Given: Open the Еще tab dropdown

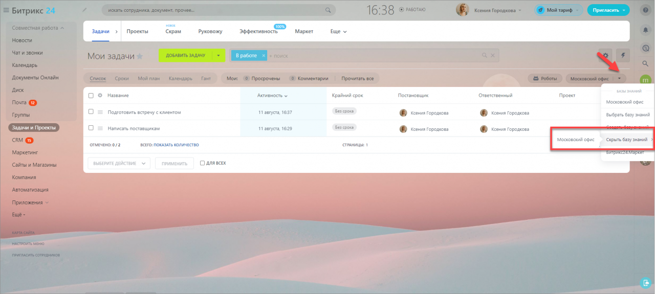Looking at the screenshot, I should pyautogui.click(x=339, y=31).
